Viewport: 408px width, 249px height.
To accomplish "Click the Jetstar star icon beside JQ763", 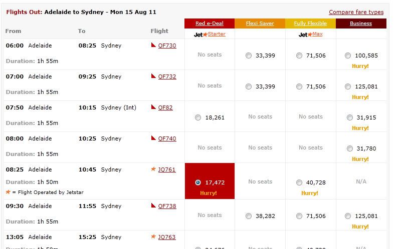I will (153, 236).
